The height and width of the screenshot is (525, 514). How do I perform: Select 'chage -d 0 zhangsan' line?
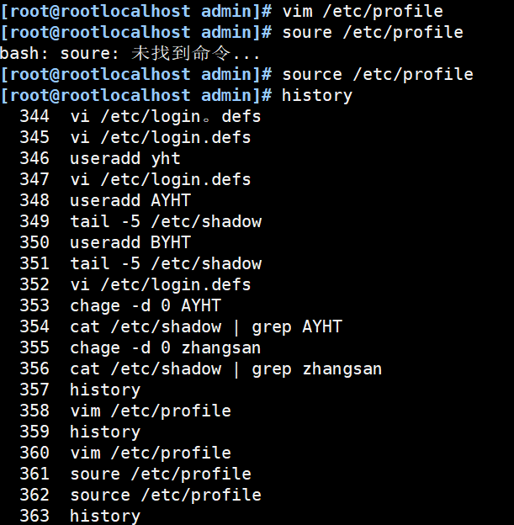point(140,347)
